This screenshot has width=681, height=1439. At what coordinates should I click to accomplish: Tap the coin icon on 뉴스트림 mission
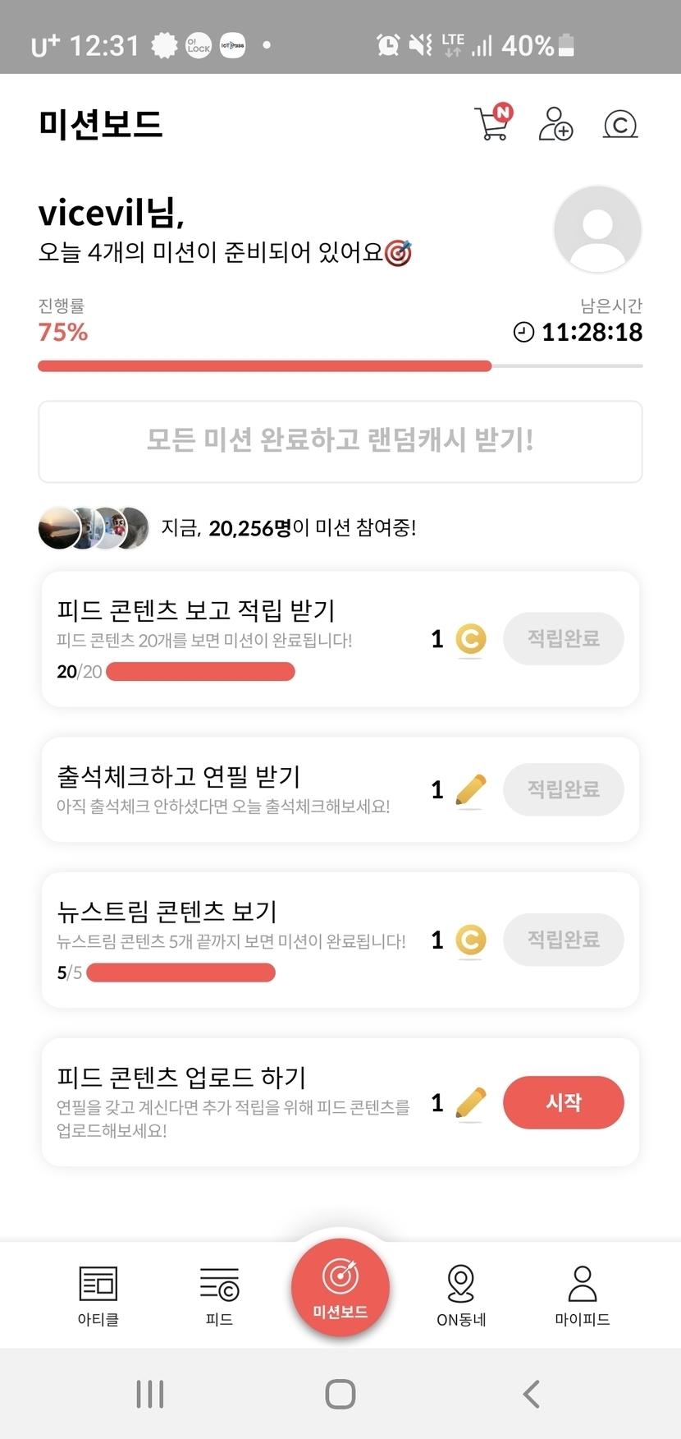point(471,940)
